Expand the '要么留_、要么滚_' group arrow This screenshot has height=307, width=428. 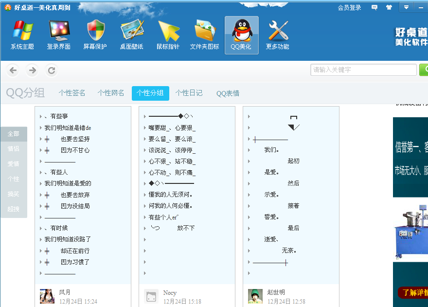[x=145, y=139]
